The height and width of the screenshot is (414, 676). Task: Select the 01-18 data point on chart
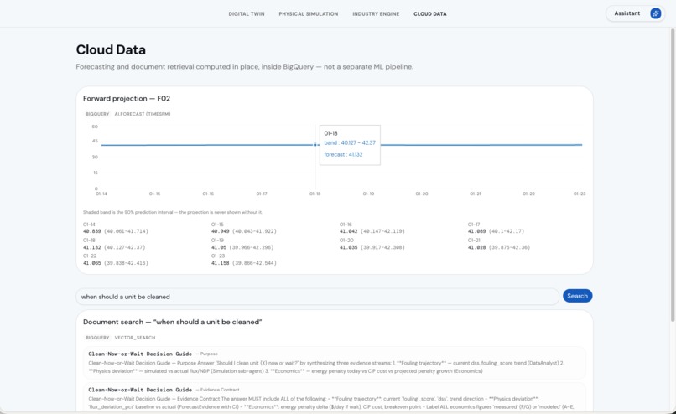coord(315,145)
